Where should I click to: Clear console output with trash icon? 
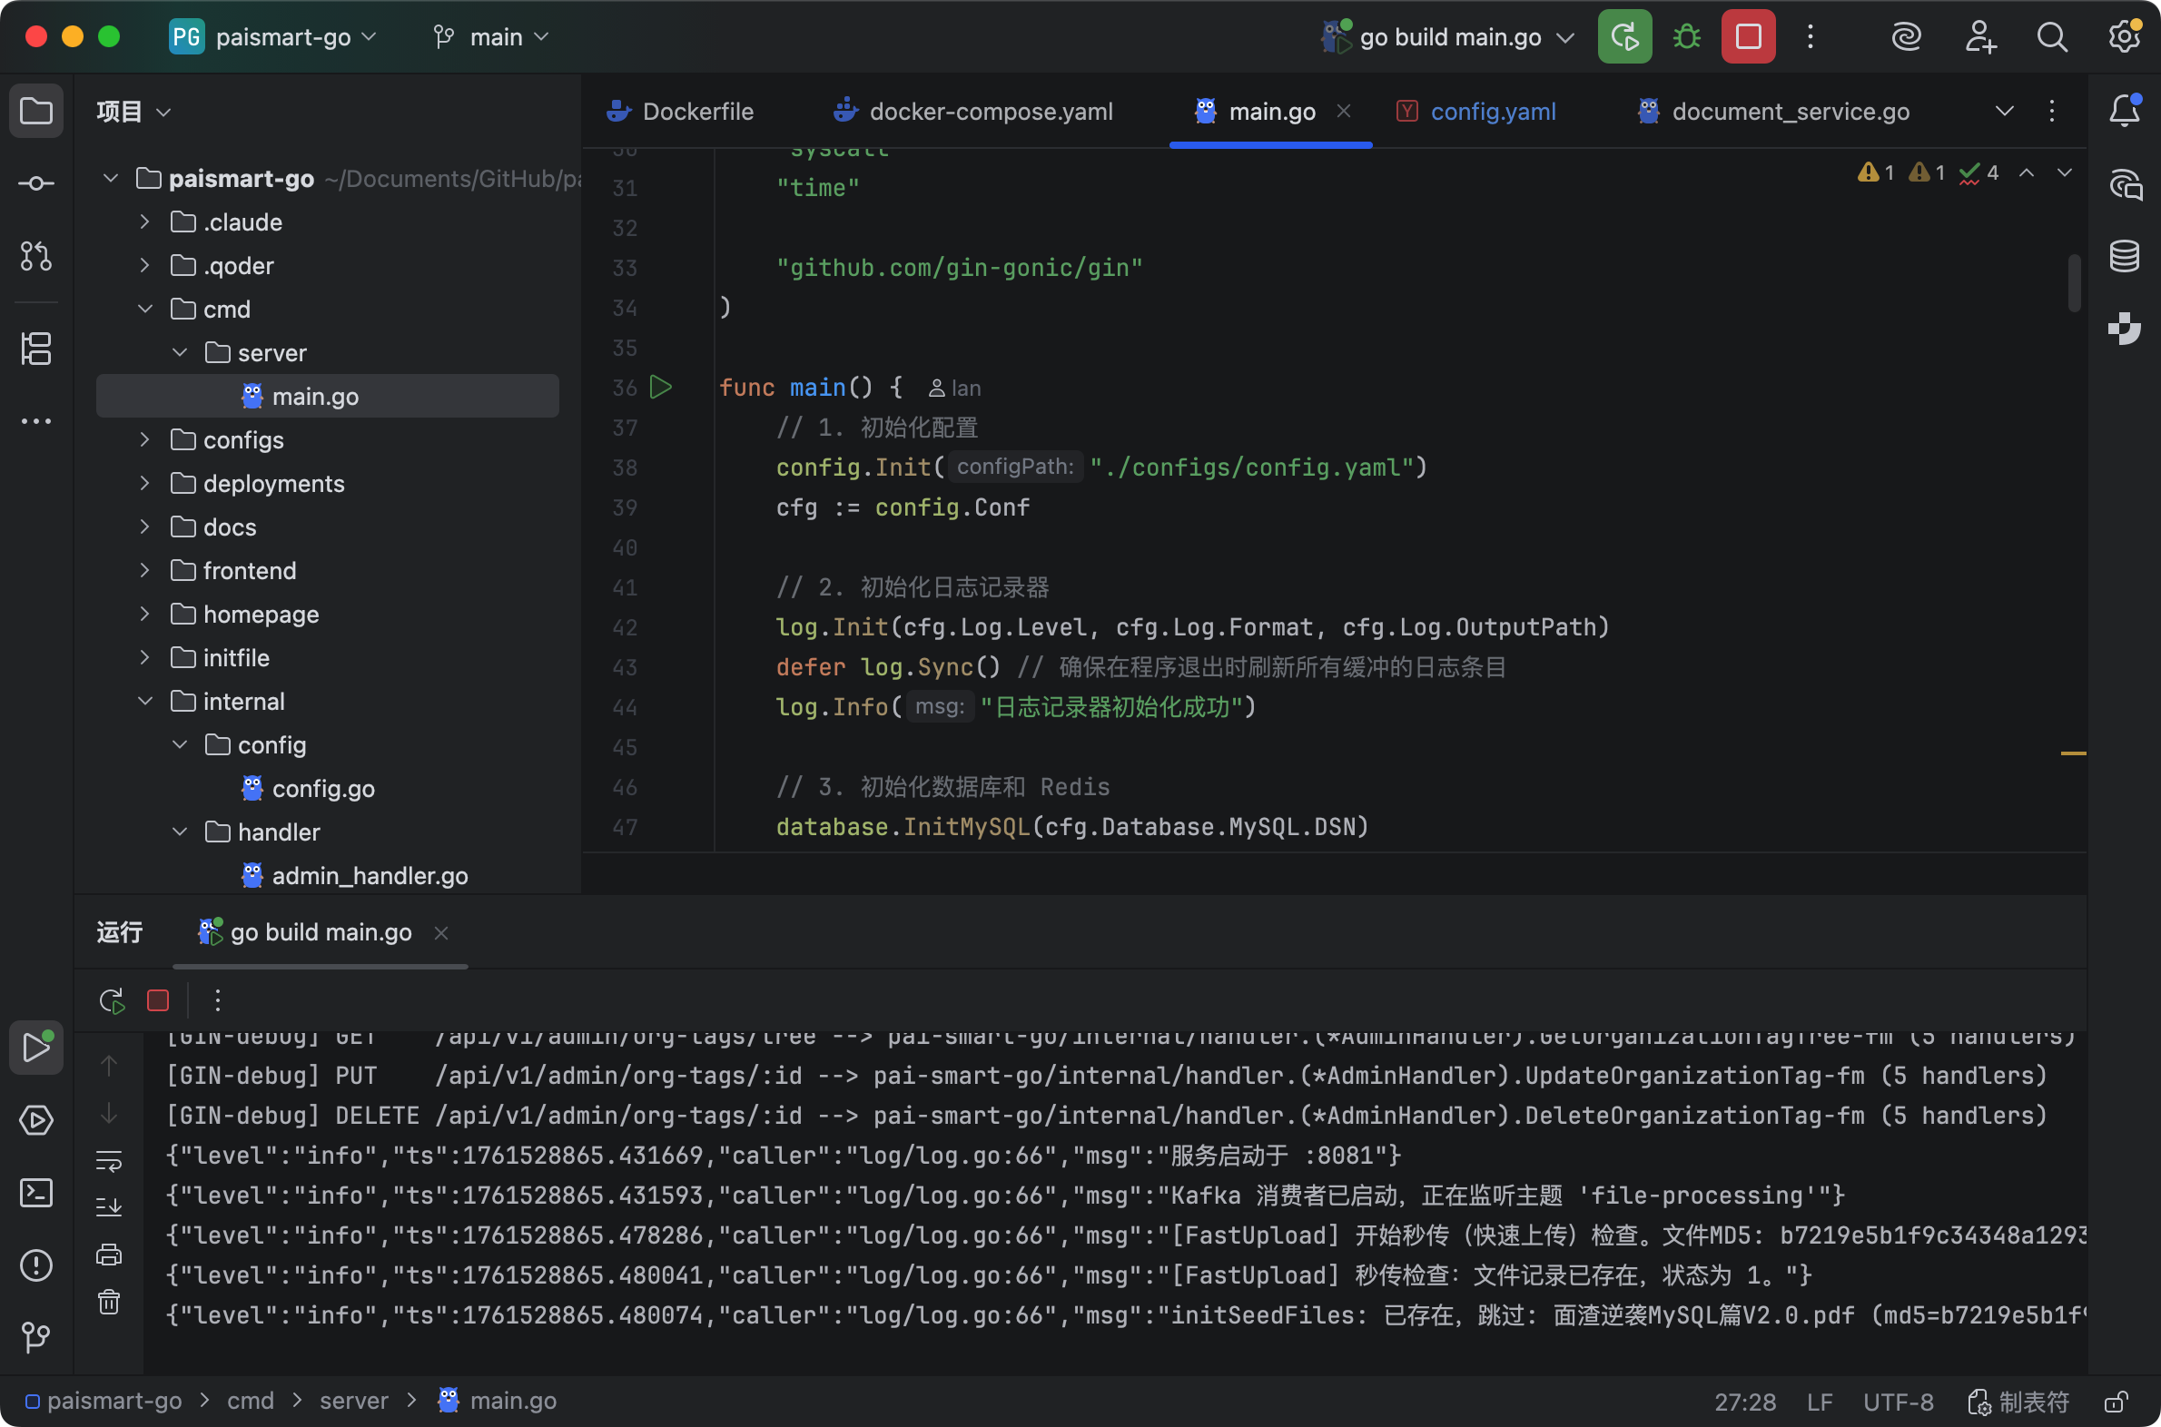coord(109,1303)
